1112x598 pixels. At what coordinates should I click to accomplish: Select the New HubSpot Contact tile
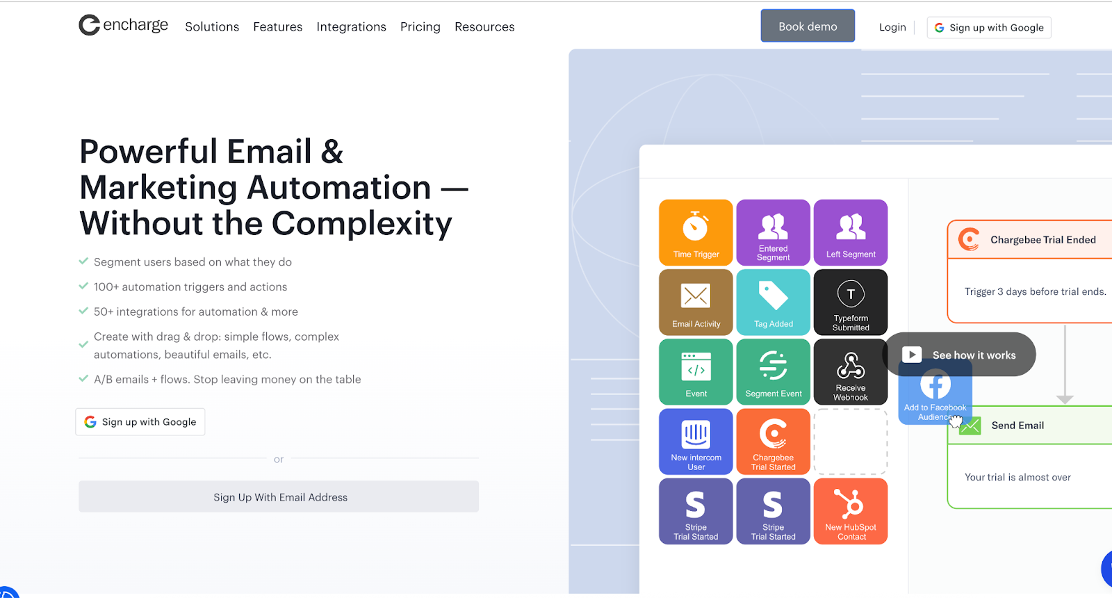[851, 511]
